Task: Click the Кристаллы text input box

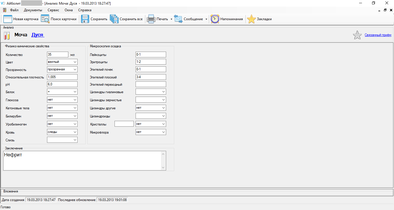Action: pos(124,124)
